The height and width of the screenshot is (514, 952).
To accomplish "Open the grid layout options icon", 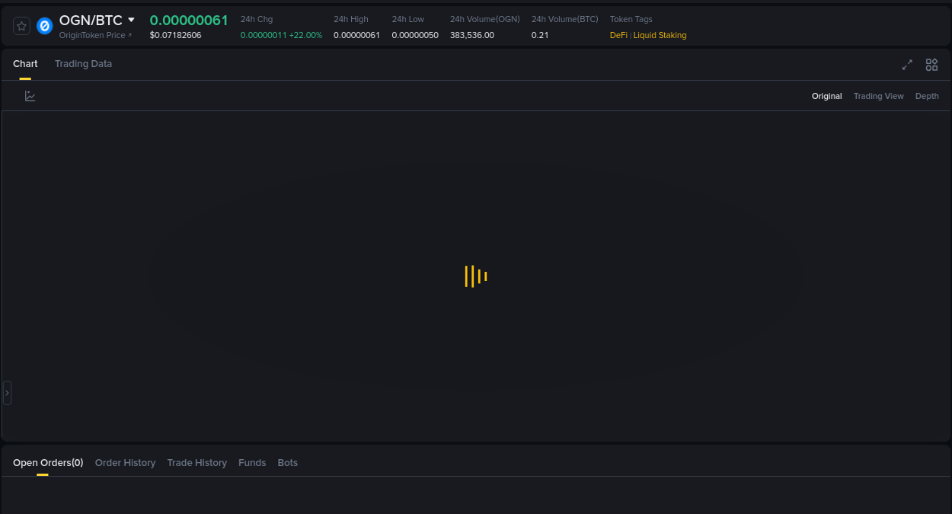I will [x=931, y=65].
